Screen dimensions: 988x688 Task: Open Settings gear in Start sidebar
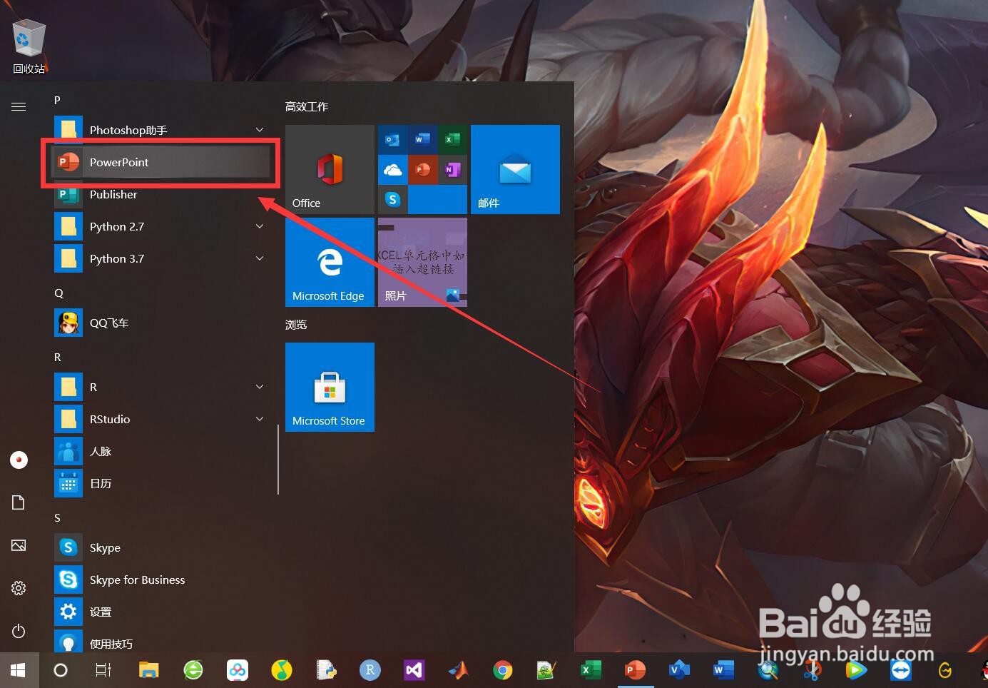point(19,588)
